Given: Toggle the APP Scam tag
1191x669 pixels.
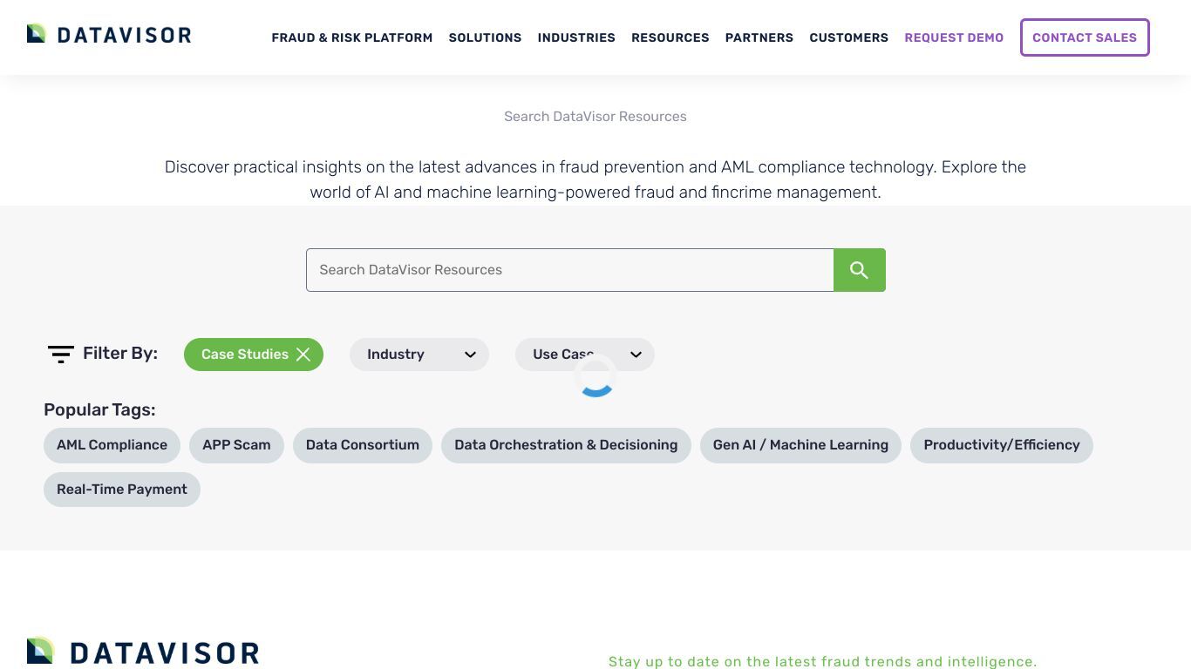Looking at the screenshot, I should 236,445.
